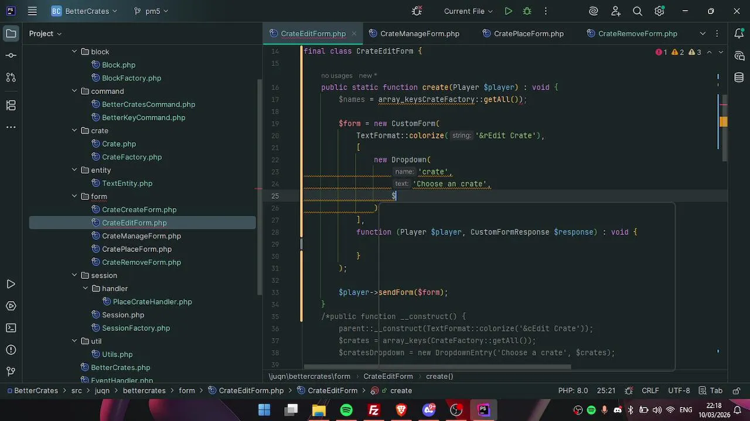This screenshot has width=750, height=421.
Task: Open the three-dot menu beside the Debug button
Action: tap(546, 11)
